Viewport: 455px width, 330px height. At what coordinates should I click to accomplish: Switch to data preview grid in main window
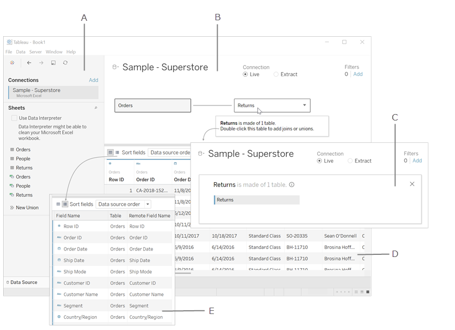110,152
